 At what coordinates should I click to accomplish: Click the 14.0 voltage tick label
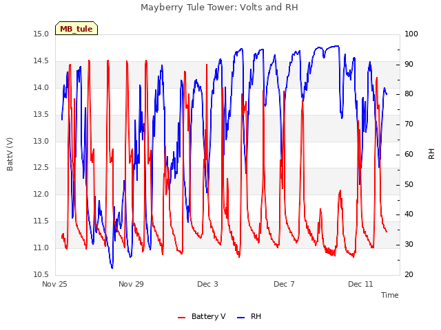41,87
